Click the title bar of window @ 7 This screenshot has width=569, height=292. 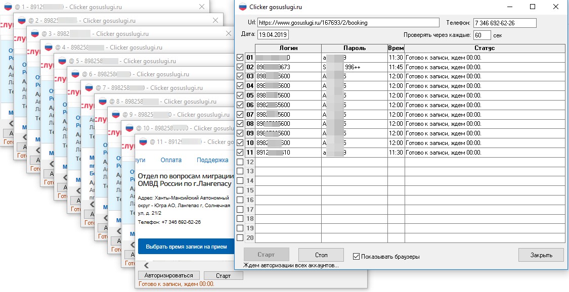pos(158,88)
